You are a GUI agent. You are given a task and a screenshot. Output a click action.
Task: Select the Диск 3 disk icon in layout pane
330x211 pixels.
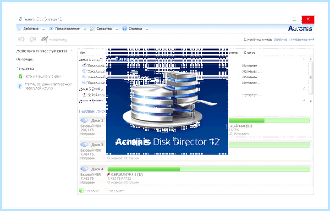point(85,145)
